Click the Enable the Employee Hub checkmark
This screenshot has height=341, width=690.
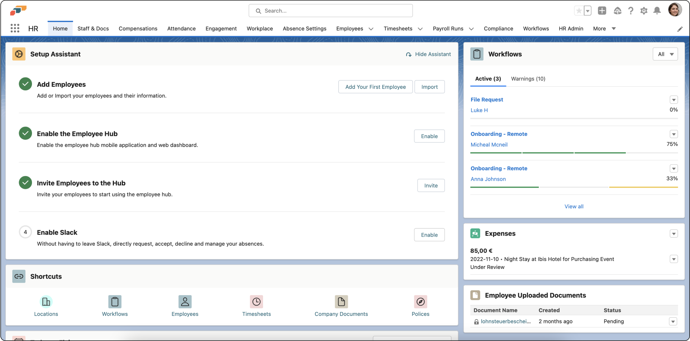pos(26,133)
